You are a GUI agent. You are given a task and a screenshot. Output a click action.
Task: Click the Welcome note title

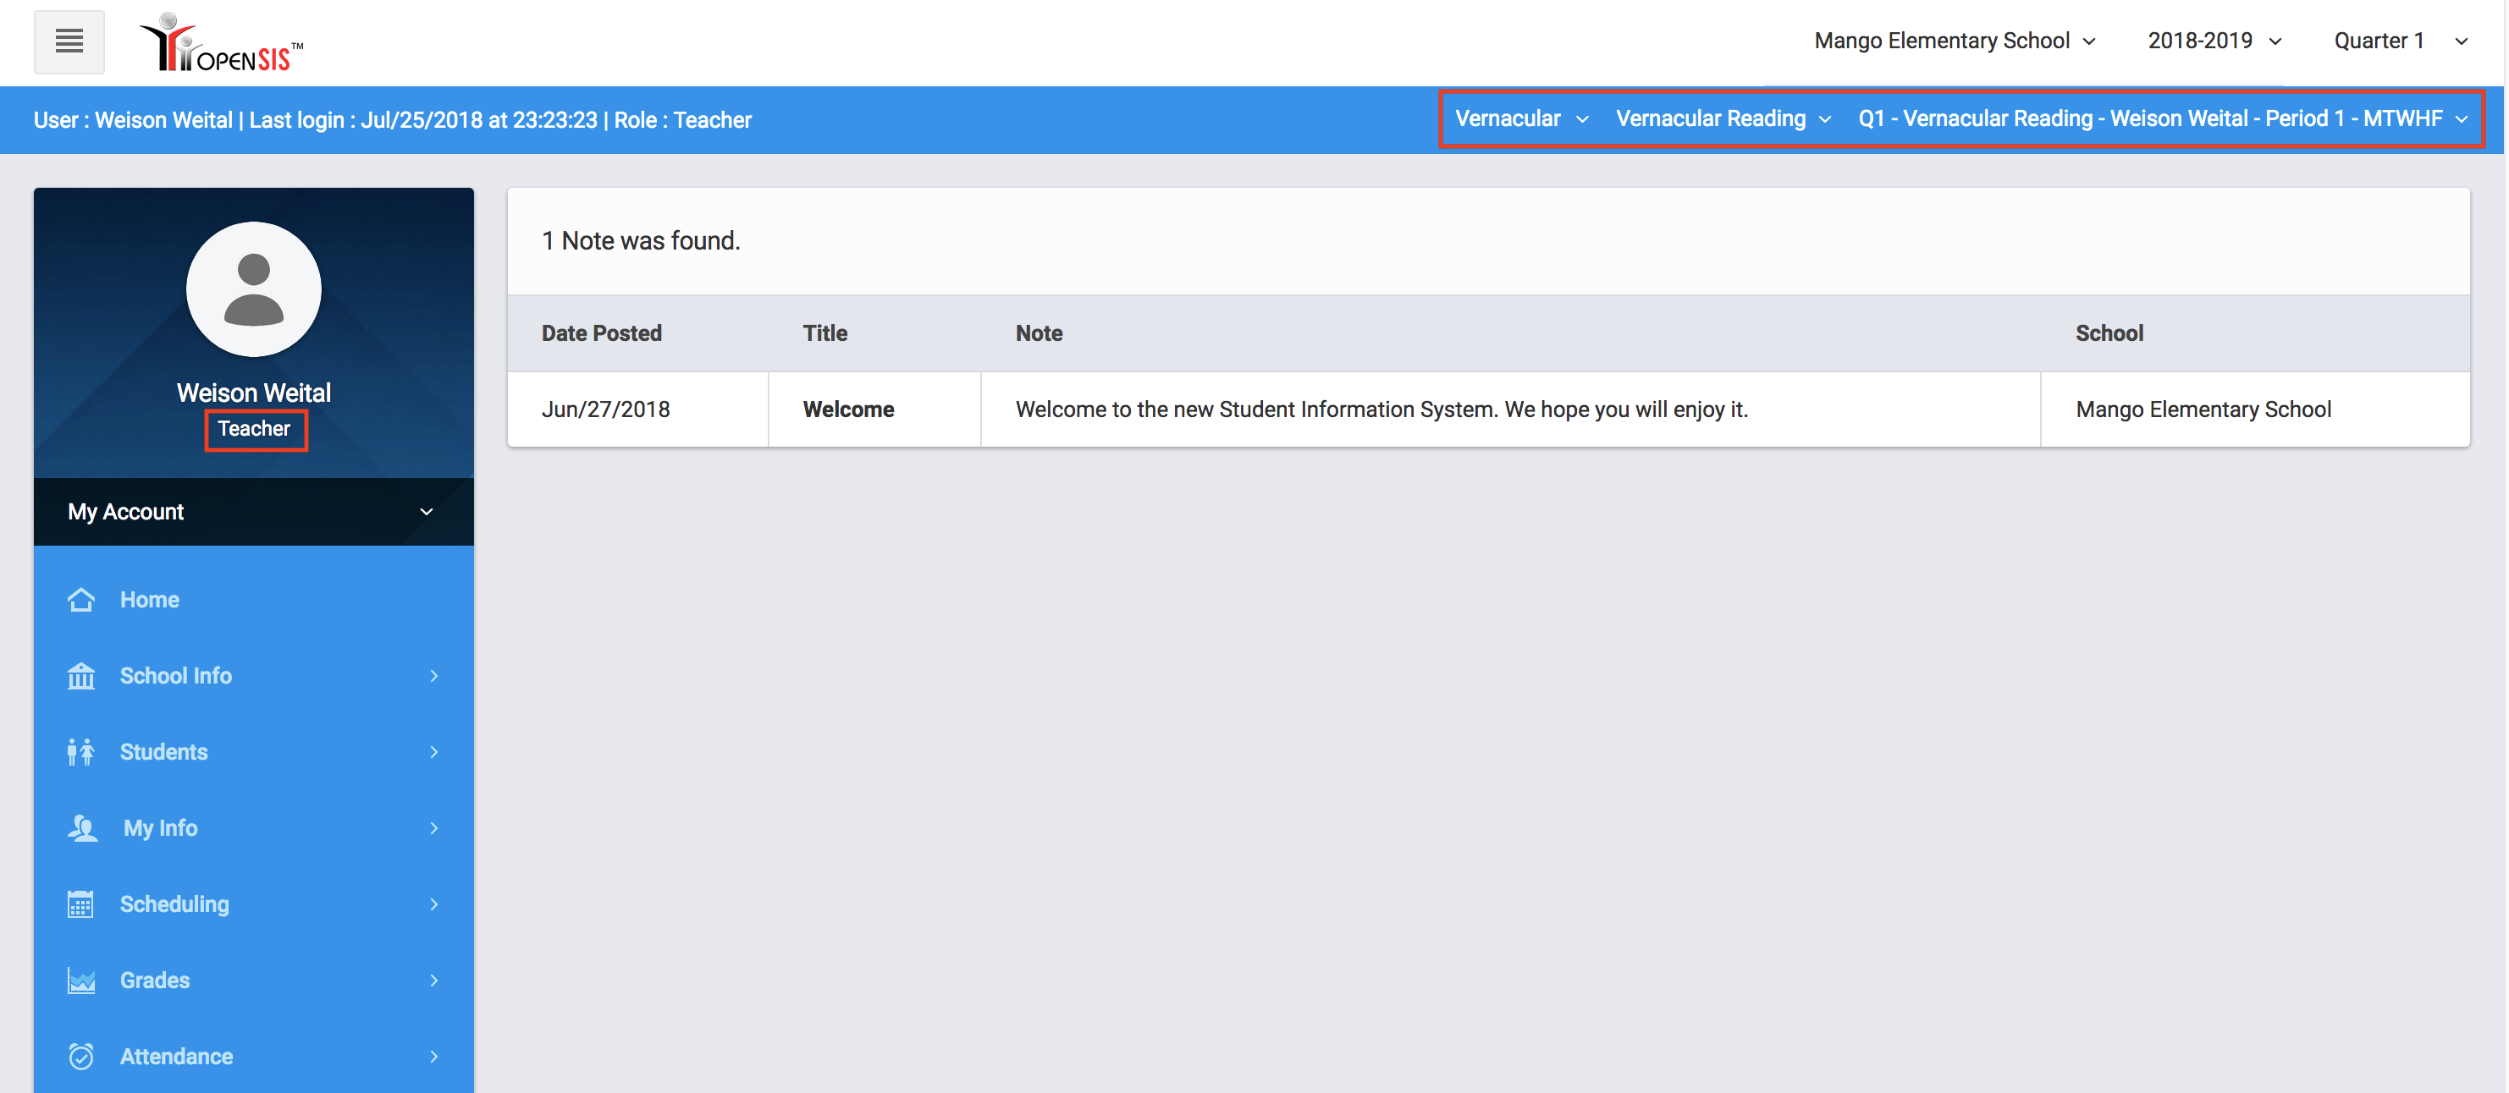pos(847,409)
